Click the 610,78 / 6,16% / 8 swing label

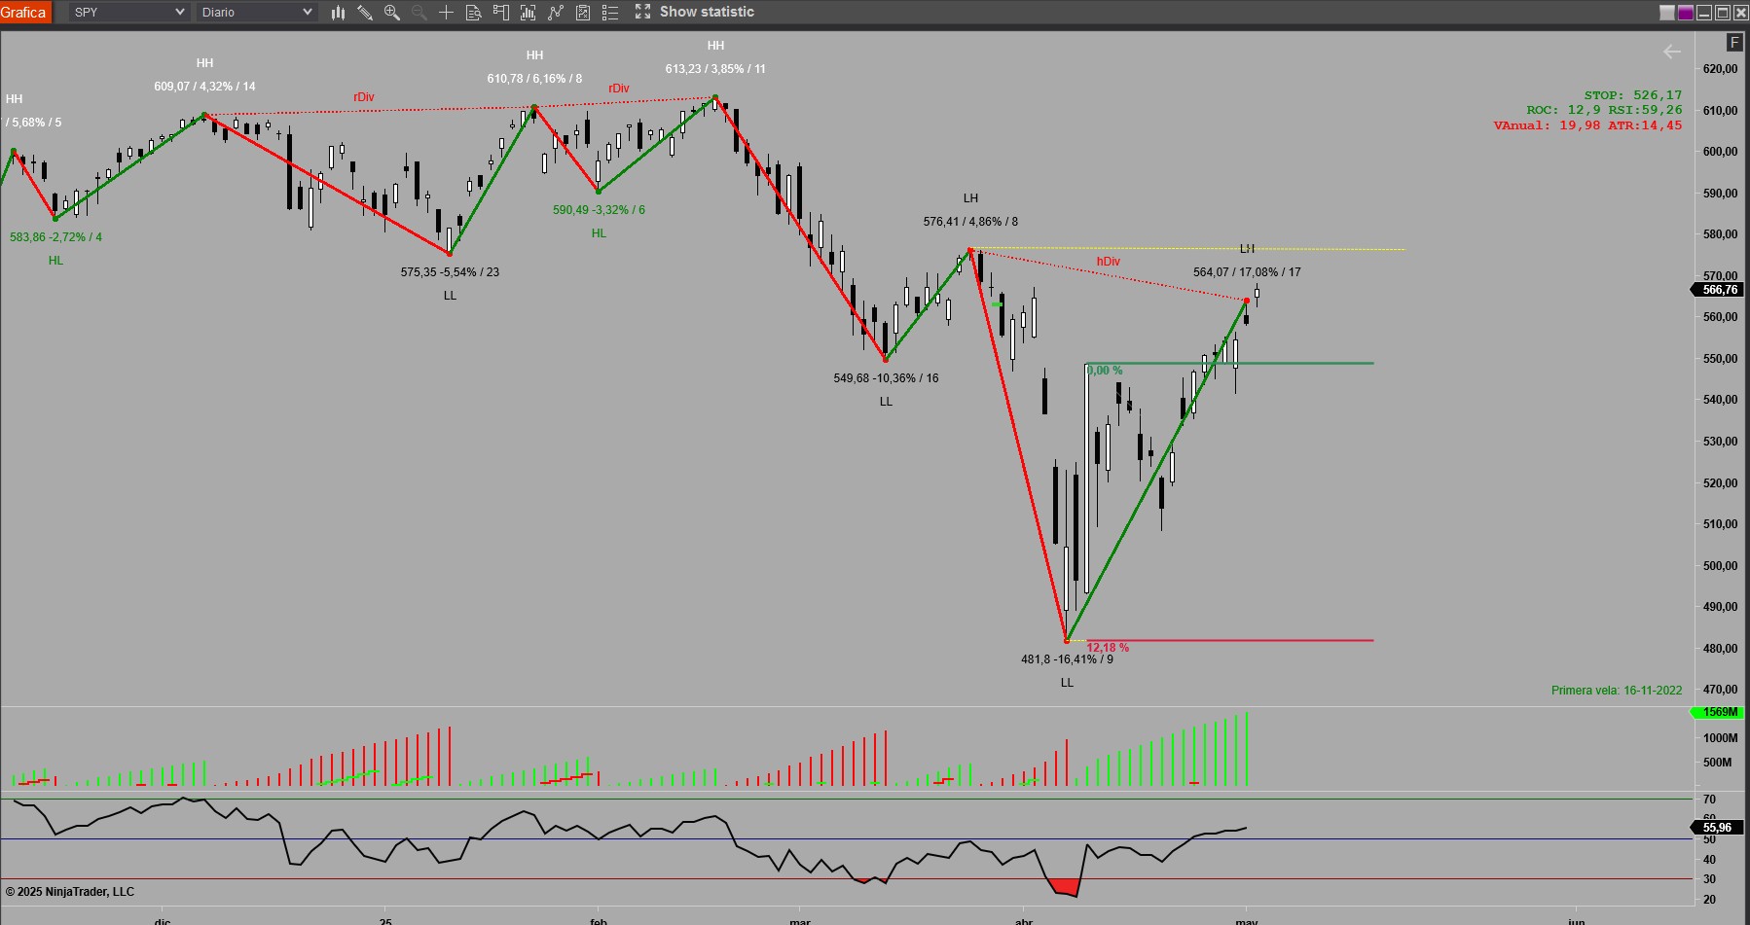pyautogui.click(x=534, y=79)
